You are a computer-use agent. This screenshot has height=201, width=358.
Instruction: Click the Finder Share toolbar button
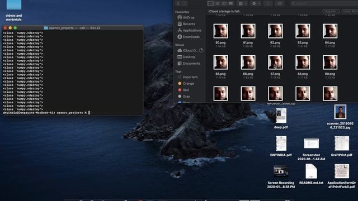coord(268,3)
